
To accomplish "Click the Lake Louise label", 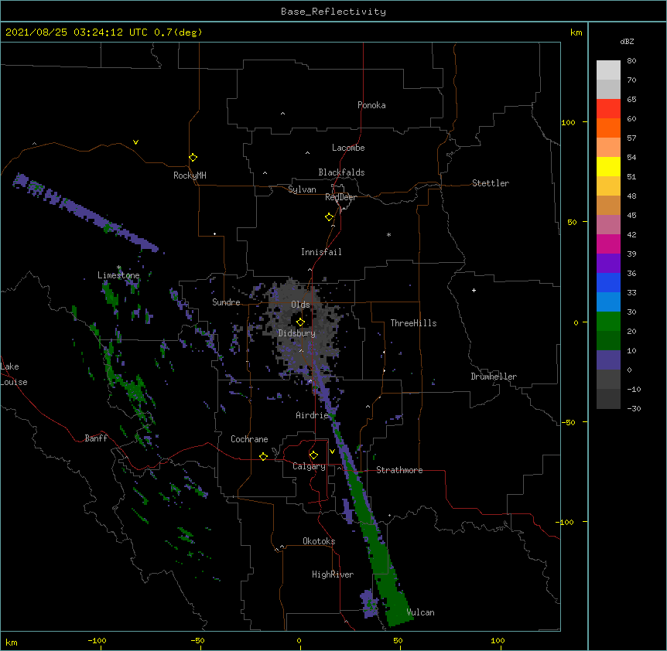I will coord(14,374).
